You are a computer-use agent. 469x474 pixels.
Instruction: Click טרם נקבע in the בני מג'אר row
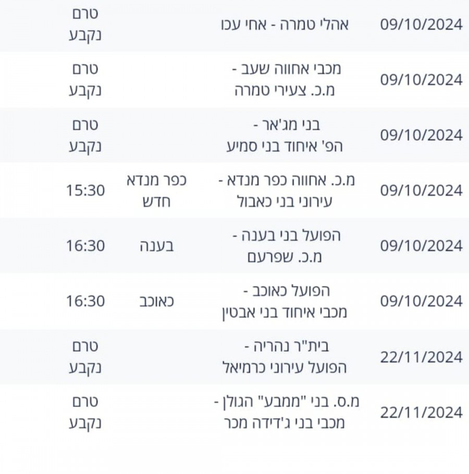tap(84, 135)
